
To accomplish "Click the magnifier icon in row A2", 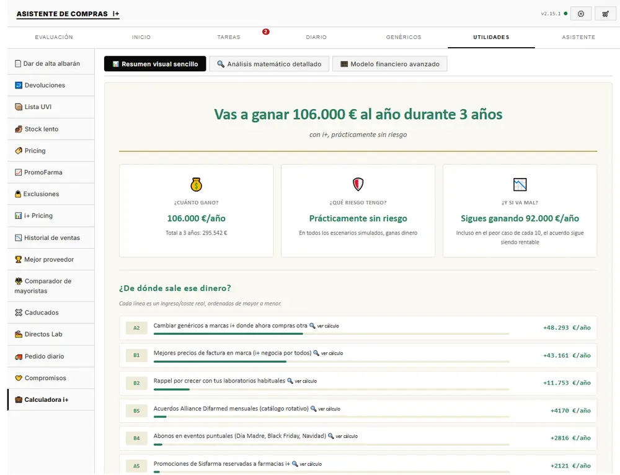I will point(312,326).
